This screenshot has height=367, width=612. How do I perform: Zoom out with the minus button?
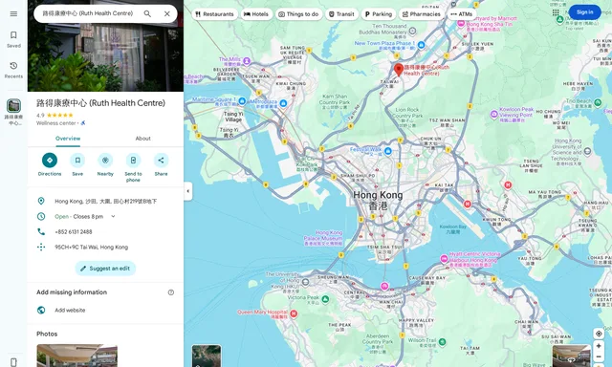(x=599, y=356)
